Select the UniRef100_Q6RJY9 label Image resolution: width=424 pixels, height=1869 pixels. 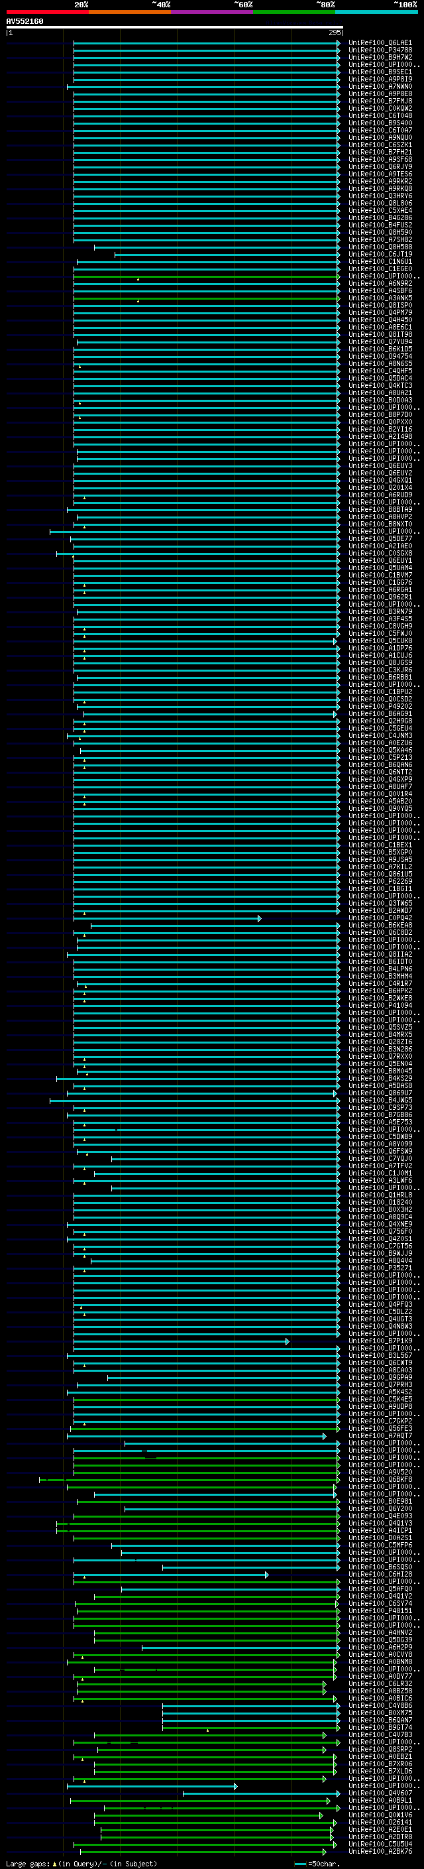380,167
